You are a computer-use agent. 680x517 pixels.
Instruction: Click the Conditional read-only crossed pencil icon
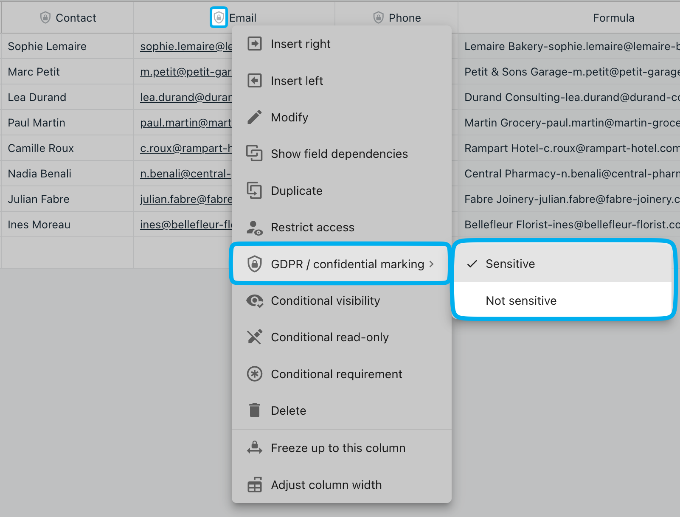255,337
